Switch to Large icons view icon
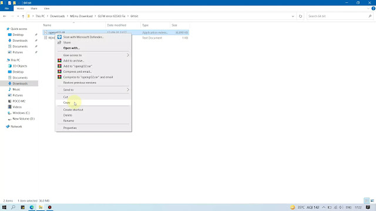This screenshot has height=211, width=376. coord(372,200)
